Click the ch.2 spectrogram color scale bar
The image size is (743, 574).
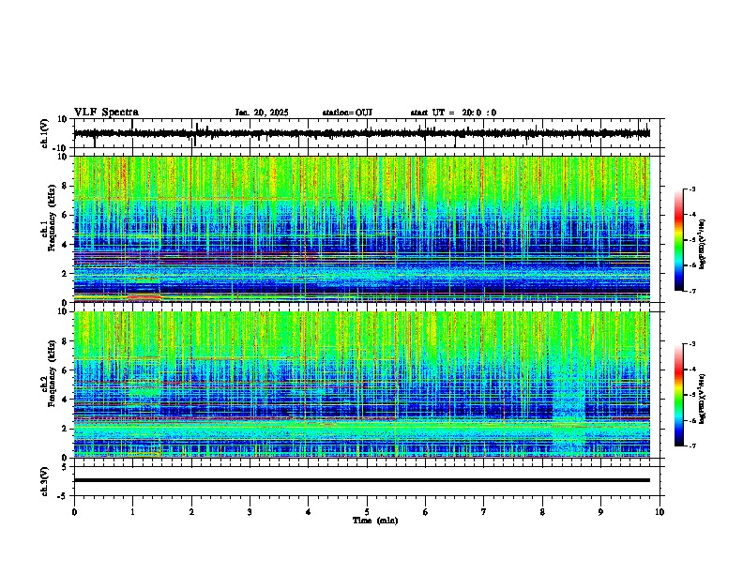click(x=679, y=395)
